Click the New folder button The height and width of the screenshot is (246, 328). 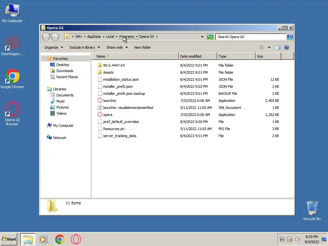click(143, 47)
